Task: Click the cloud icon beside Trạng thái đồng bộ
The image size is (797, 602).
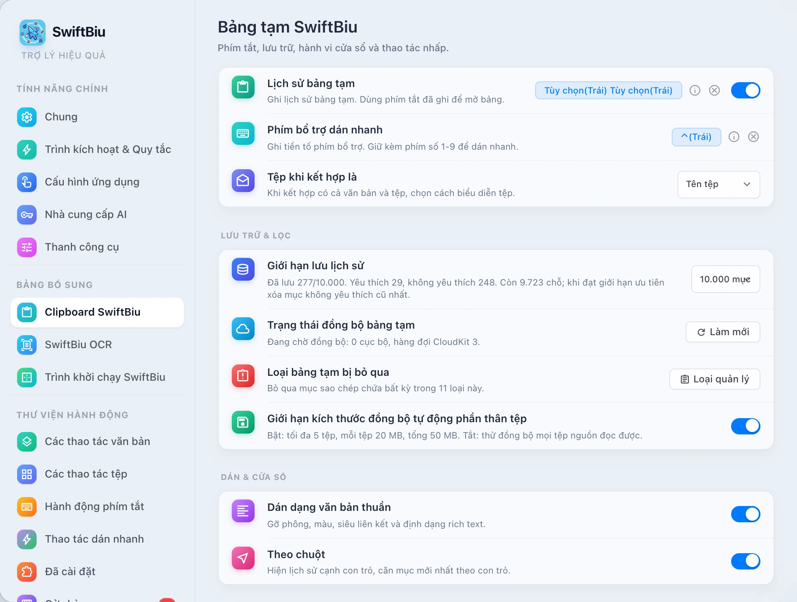Action: [x=243, y=329]
